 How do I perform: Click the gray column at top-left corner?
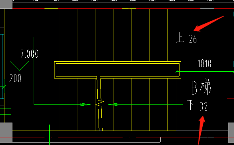(6, 4)
